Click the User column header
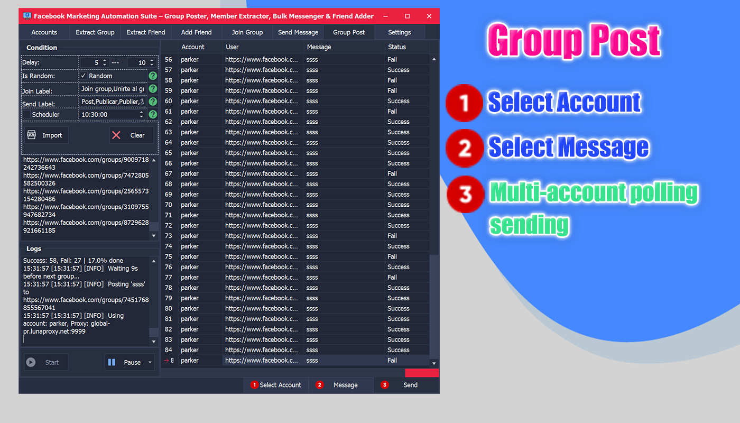The height and width of the screenshot is (423, 740). click(x=263, y=47)
